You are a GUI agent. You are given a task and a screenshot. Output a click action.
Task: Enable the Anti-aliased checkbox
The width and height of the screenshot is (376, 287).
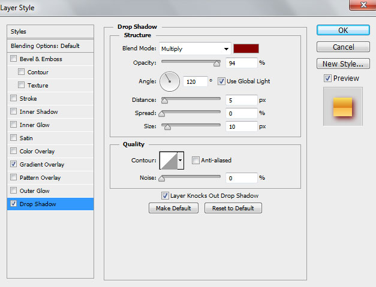195,160
